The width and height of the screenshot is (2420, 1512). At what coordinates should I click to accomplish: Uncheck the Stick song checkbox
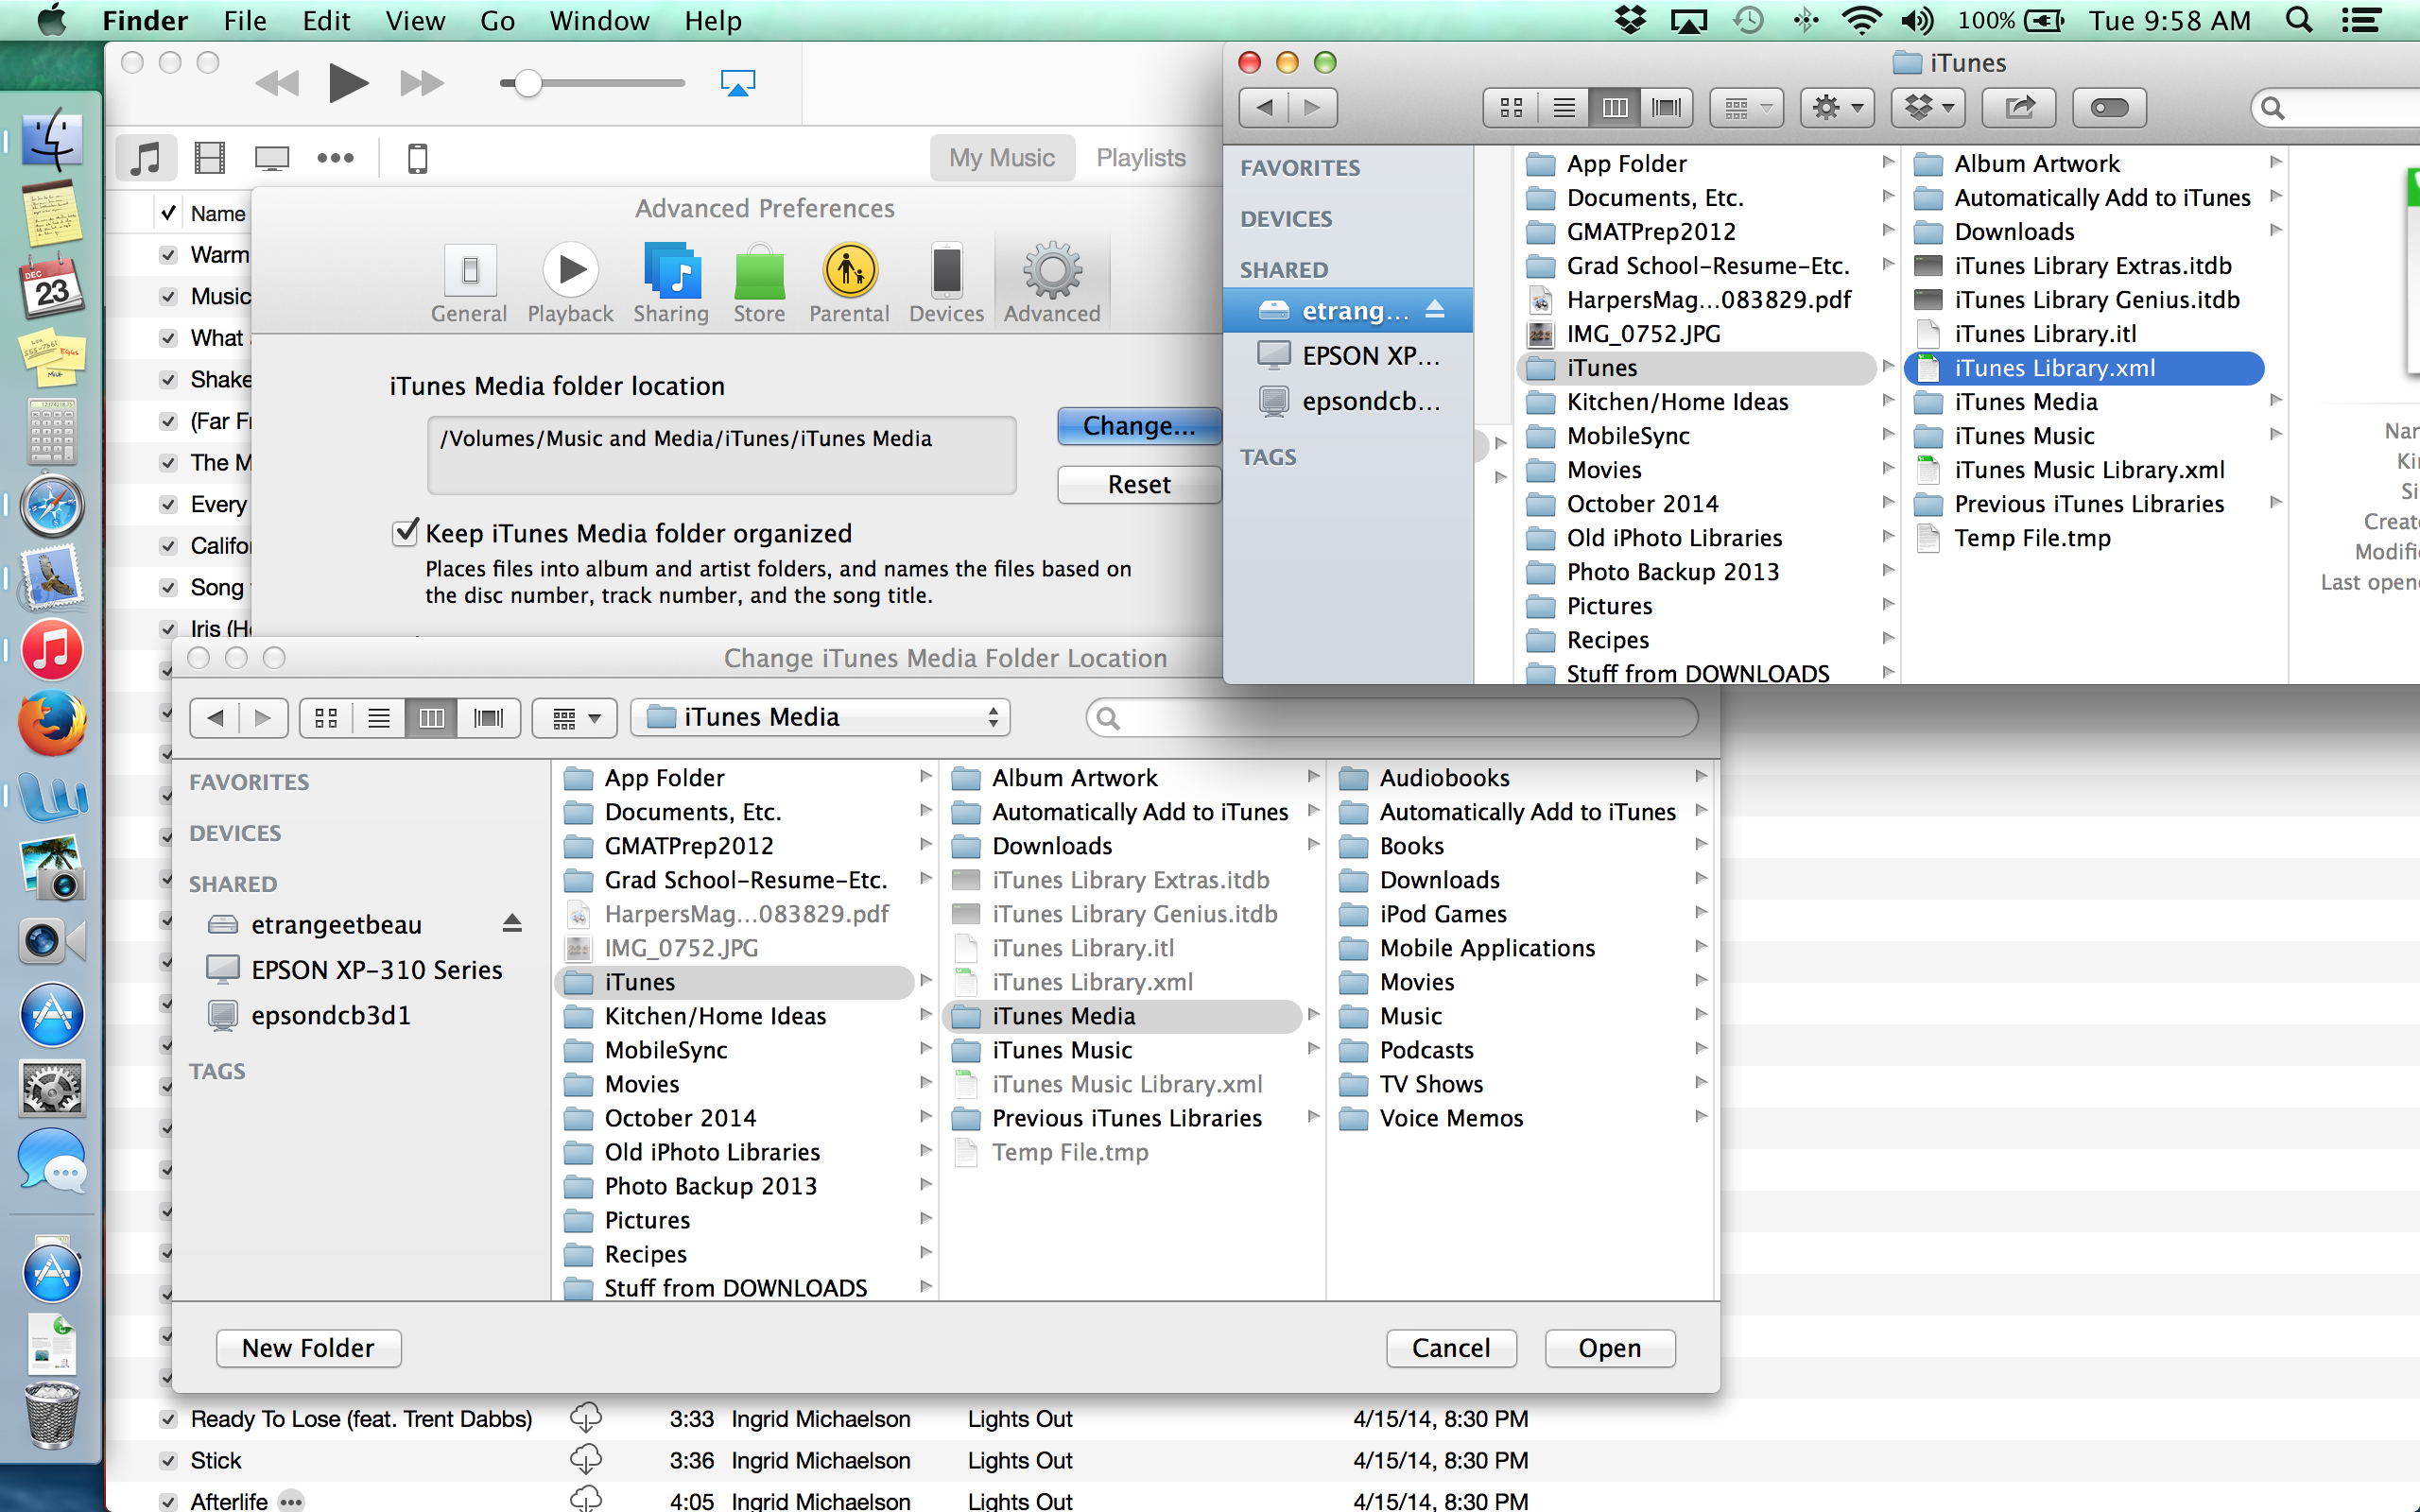click(169, 1461)
